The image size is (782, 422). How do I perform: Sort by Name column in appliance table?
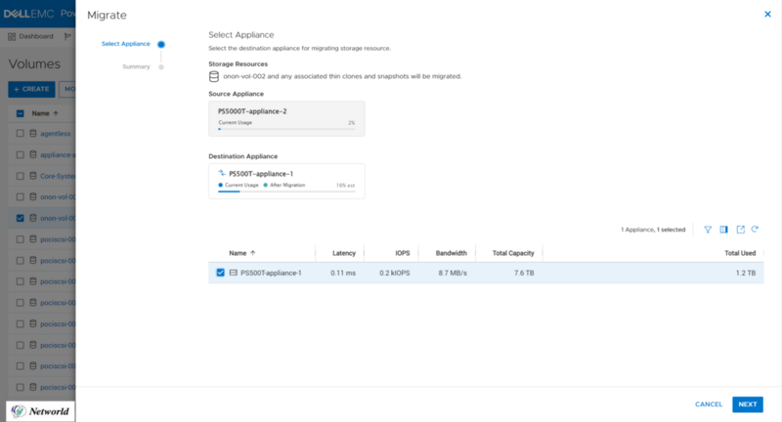pyautogui.click(x=238, y=253)
